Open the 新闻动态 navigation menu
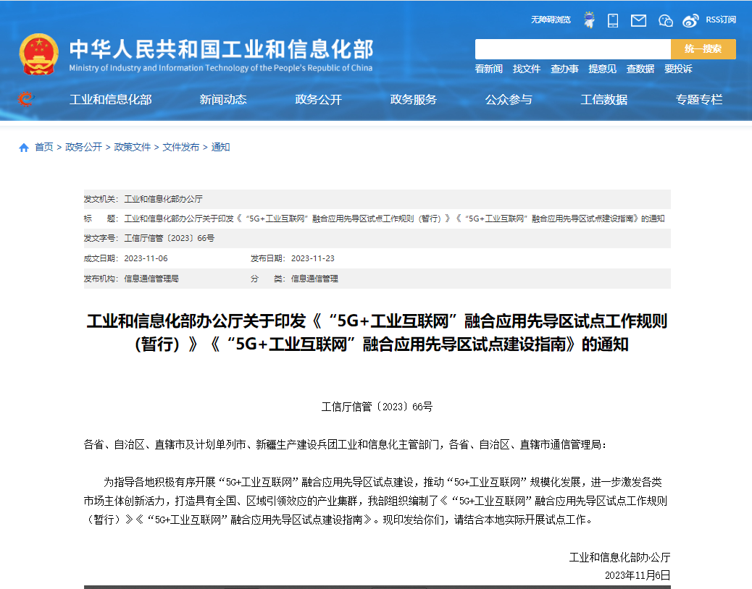Image resolution: width=752 pixels, height=589 pixels. (223, 100)
